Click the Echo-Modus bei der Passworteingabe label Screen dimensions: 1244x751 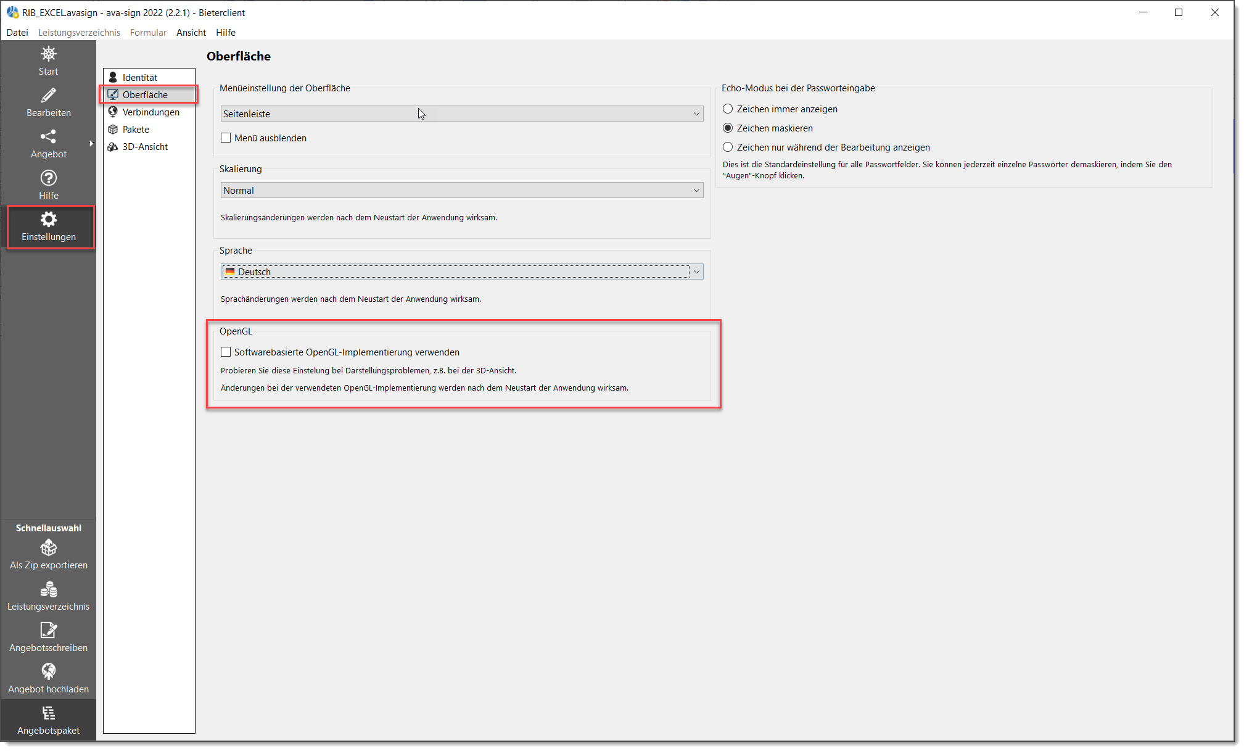(x=798, y=88)
